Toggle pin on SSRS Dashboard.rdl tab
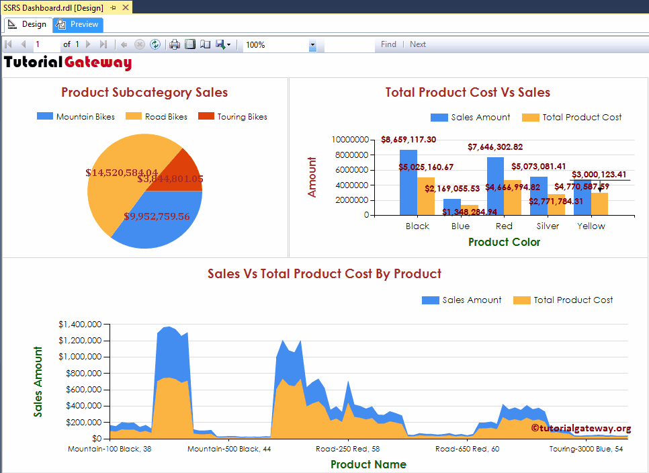The image size is (649, 473). 113,8
